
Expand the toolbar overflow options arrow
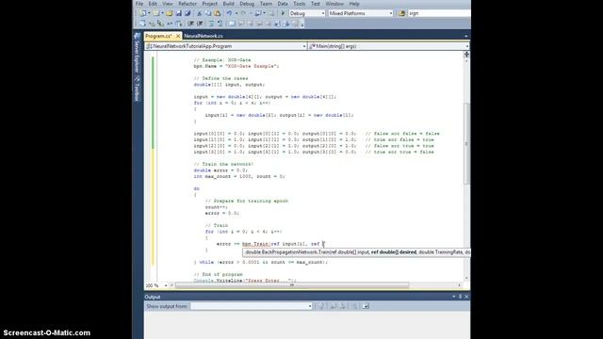[x=302, y=24]
